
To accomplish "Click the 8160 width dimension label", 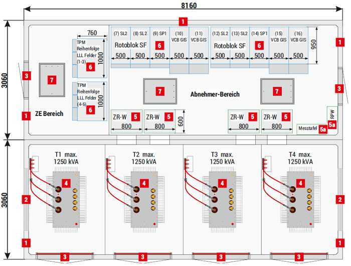I will [189, 5].
